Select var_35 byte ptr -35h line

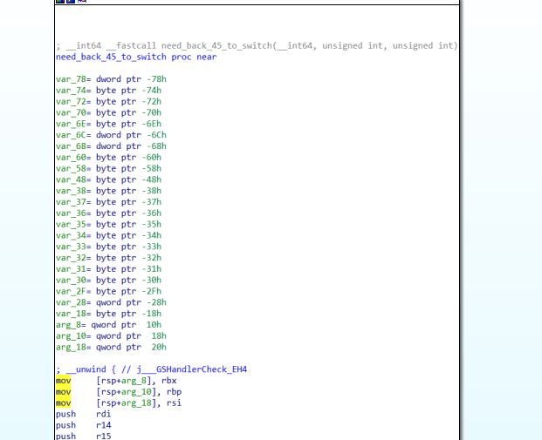click(x=108, y=224)
